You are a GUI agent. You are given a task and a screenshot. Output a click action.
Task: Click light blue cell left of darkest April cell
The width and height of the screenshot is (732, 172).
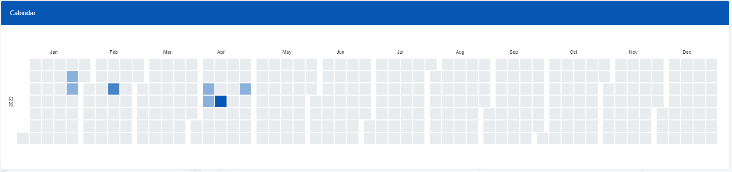[209, 101]
